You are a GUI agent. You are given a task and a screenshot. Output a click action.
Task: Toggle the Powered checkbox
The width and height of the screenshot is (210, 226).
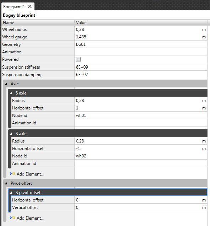point(78,59)
